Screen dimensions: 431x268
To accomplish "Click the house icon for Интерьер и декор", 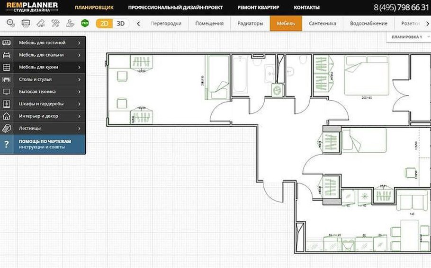I will pos(7,116).
